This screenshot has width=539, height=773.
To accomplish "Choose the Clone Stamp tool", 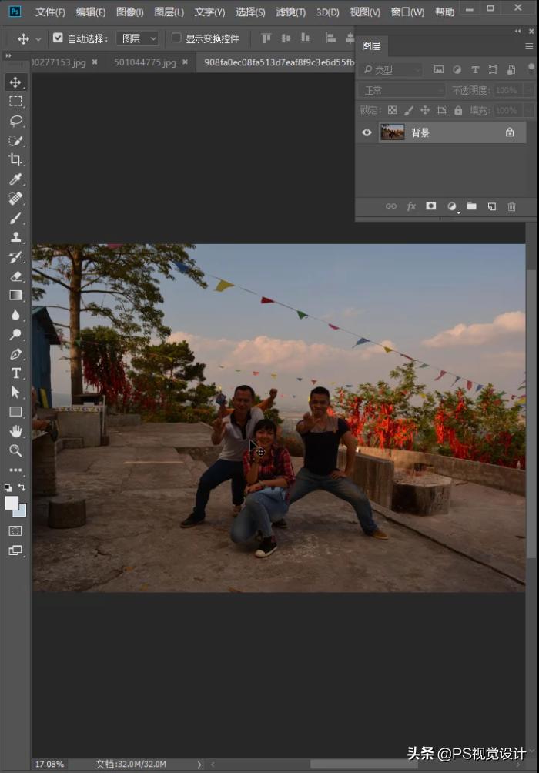I will coord(15,238).
